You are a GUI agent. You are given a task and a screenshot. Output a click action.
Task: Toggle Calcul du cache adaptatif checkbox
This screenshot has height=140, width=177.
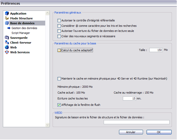(59, 50)
